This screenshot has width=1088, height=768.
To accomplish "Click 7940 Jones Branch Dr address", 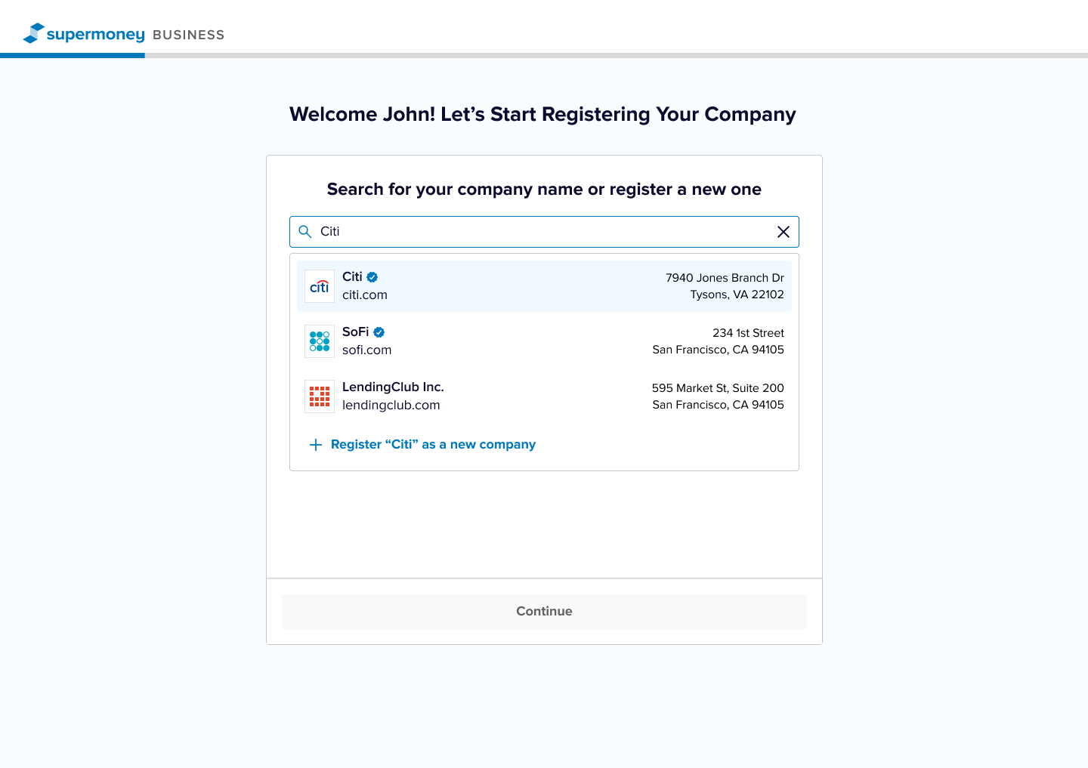I will [725, 278].
